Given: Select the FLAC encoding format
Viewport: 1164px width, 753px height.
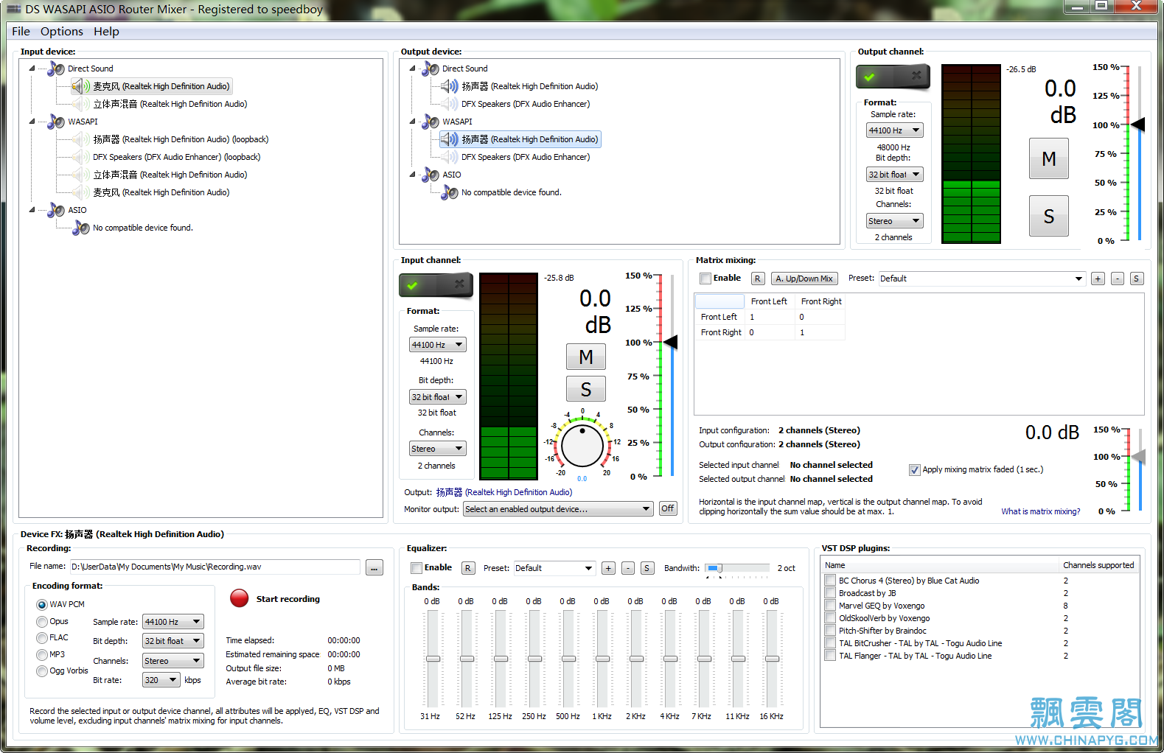Looking at the screenshot, I should (42, 638).
